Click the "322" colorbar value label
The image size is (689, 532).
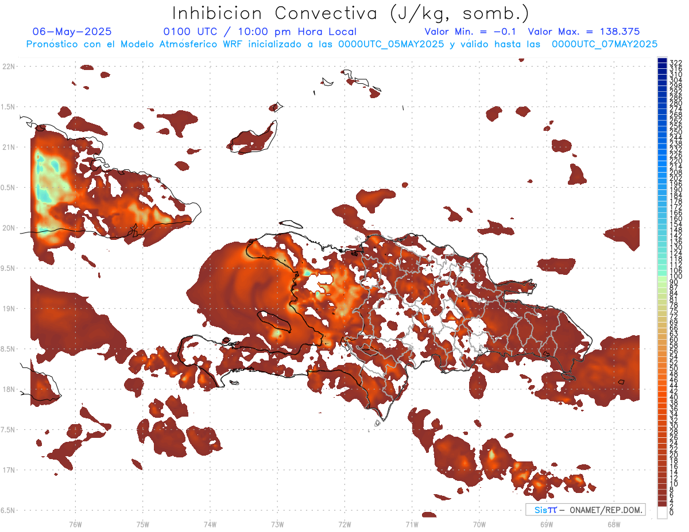pos(675,63)
